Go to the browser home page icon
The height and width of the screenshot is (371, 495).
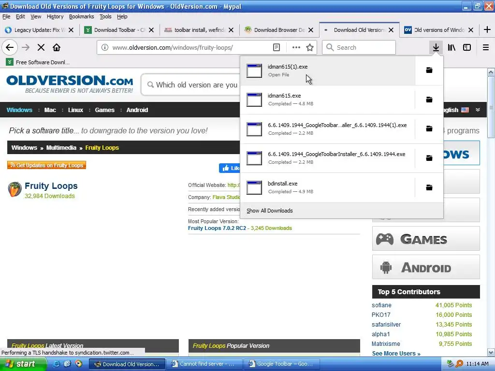coord(57,48)
